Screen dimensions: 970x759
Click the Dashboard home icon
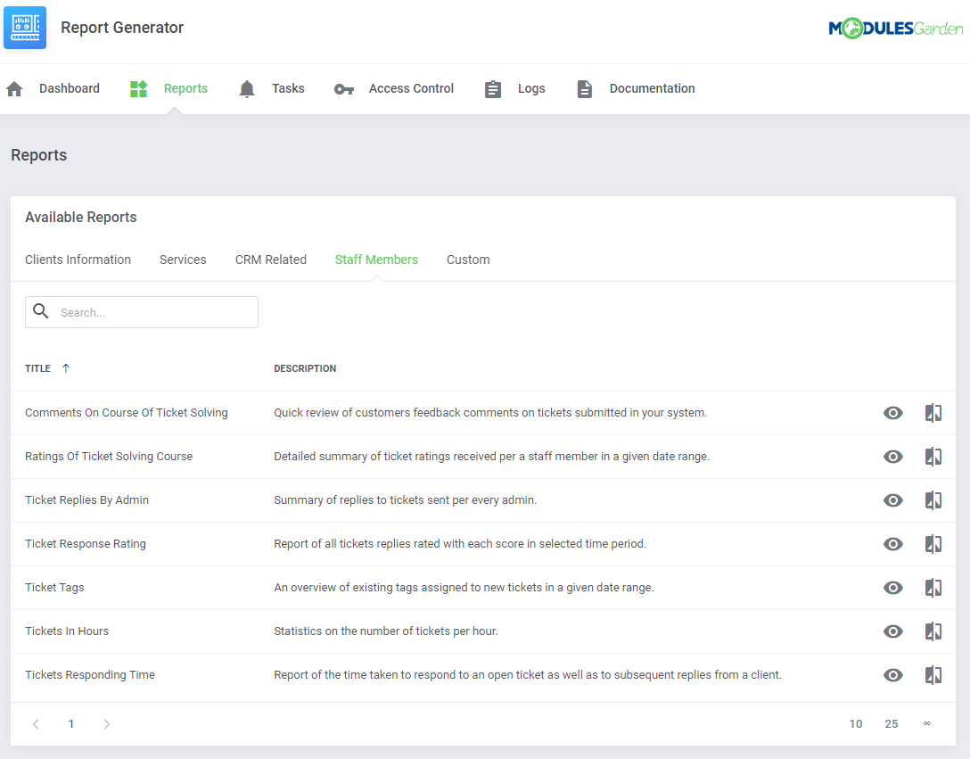point(14,88)
